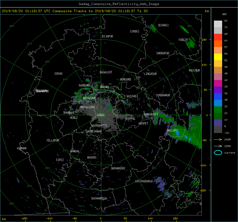The image size is (238, 222).
Task: Click the SHORAPUR city label
Action: click(x=163, y=53)
